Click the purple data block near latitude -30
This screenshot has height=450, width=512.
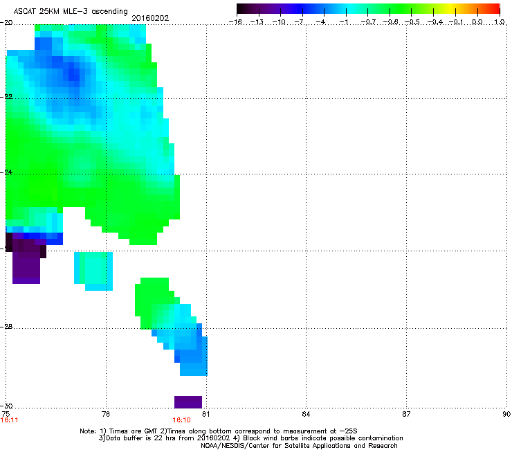pos(188,402)
